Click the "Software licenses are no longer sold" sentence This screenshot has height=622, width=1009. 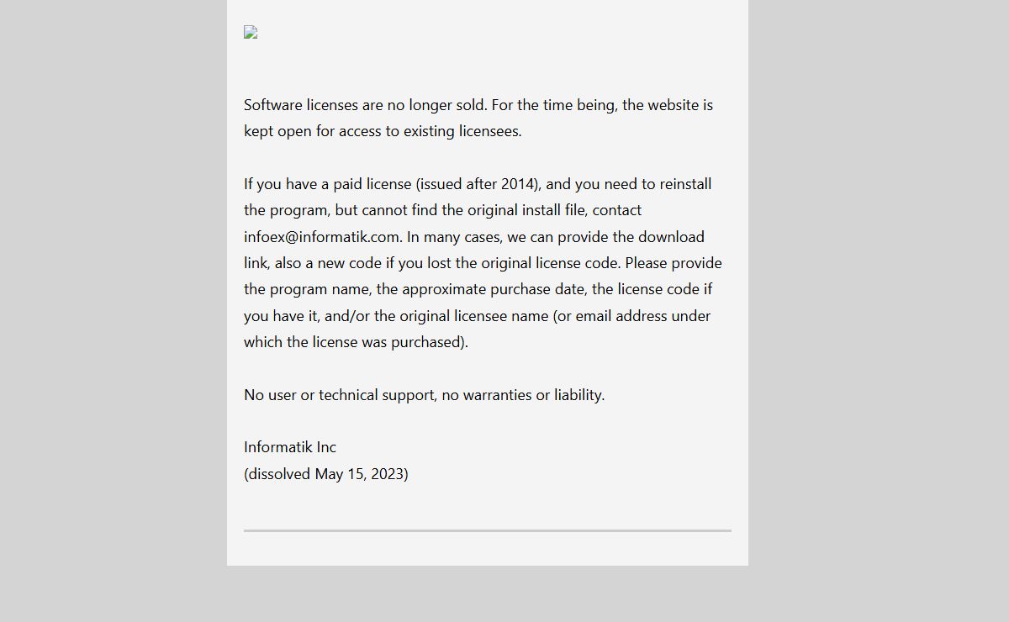coord(365,105)
